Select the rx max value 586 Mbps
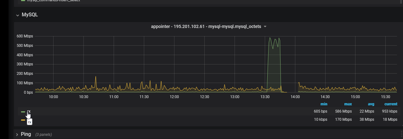The height and width of the screenshot is (139, 403). pyautogui.click(x=343, y=111)
